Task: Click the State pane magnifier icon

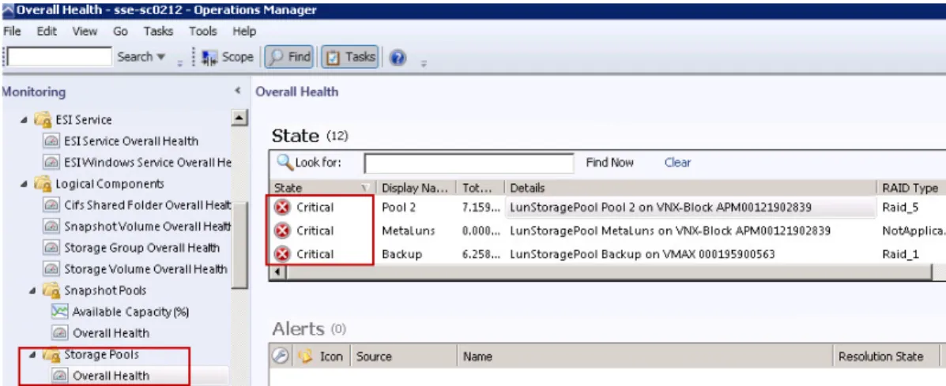Action: point(285,162)
